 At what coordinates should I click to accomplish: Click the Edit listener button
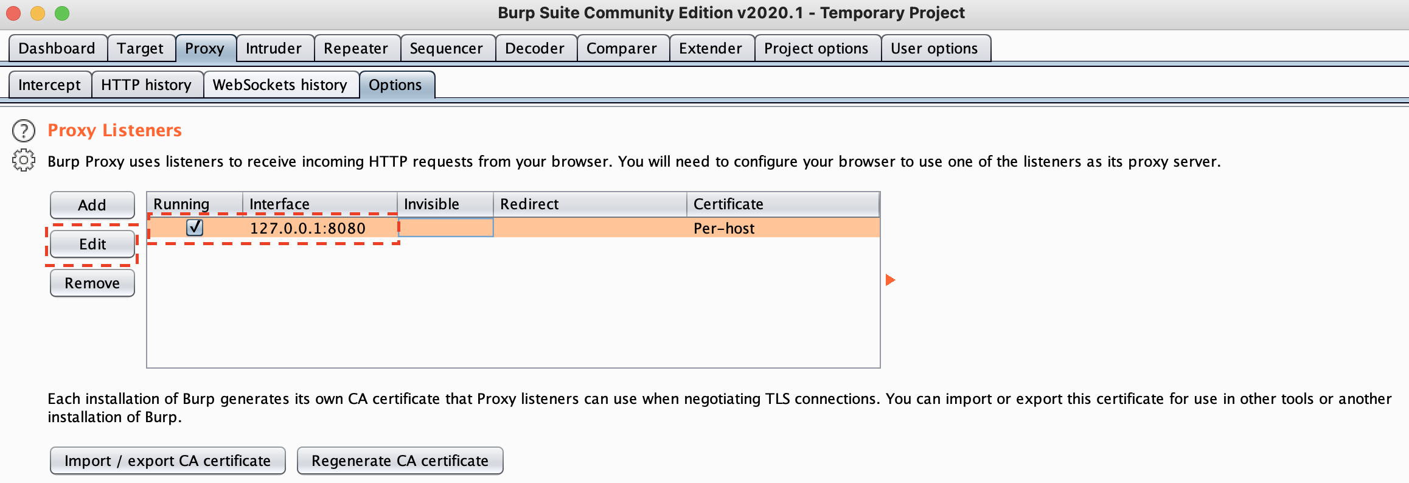tap(92, 244)
